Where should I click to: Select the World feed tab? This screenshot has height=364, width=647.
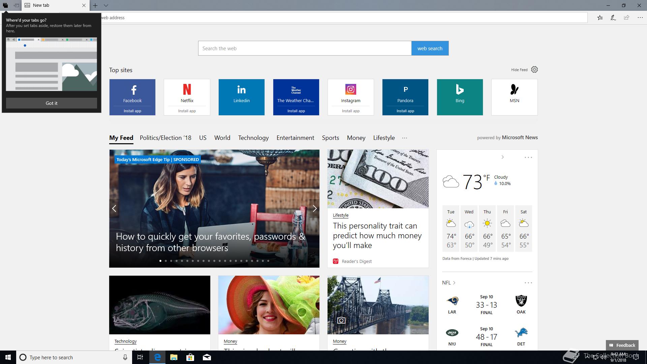point(222,138)
